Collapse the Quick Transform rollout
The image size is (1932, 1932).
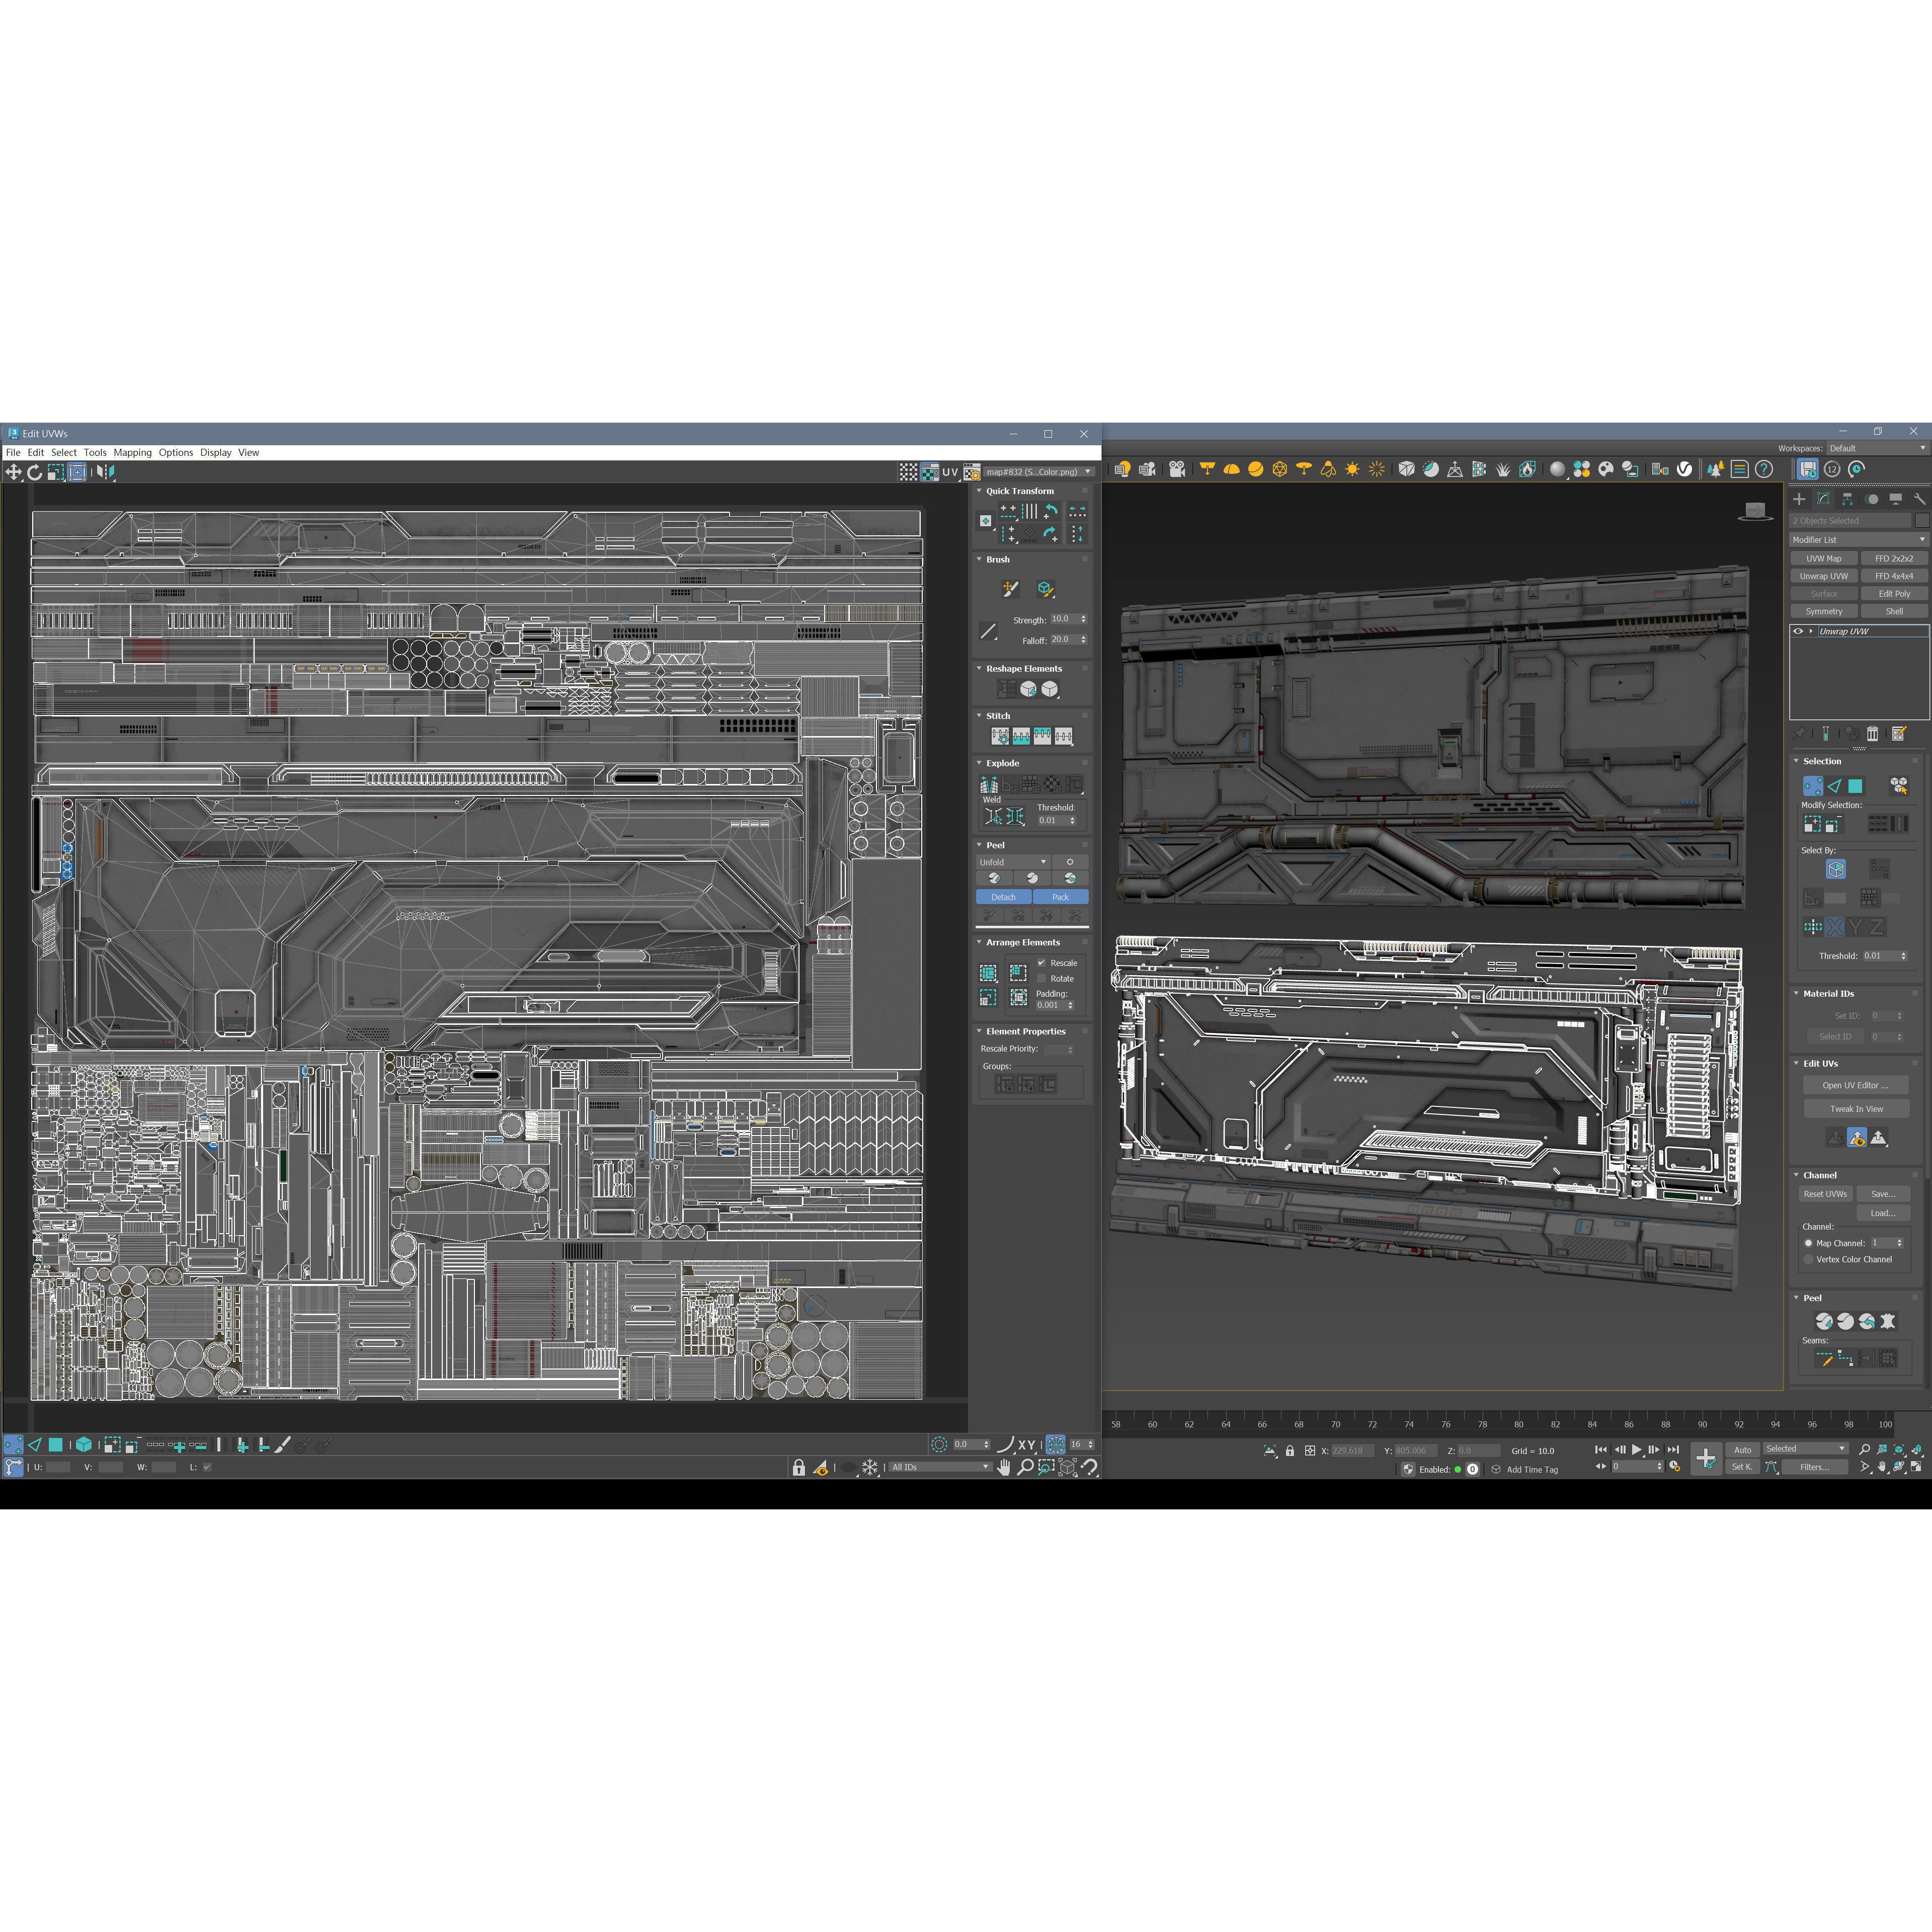[x=979, y=491]
